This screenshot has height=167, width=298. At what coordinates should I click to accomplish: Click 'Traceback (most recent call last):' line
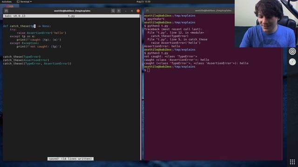tap(173, 29)
